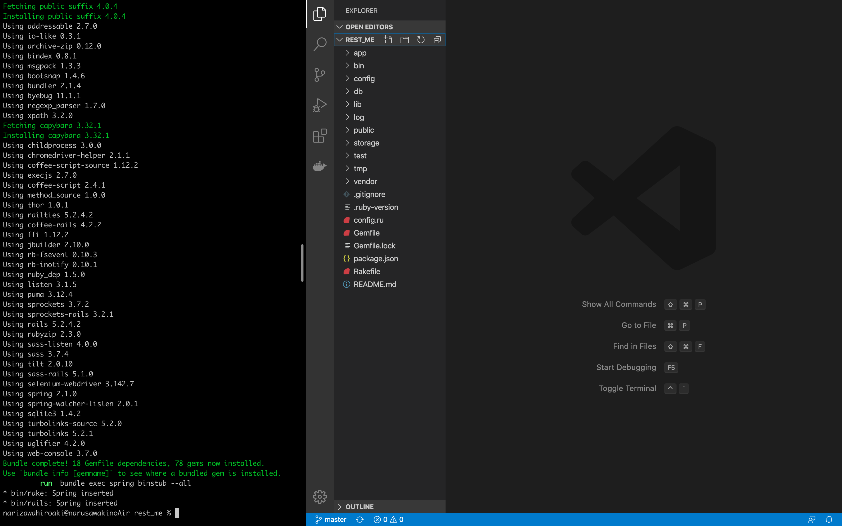The width and height of the screenshot is (842, 526).
Task: Click errors and warnings count in status bar
Action: tap(388, 519)
